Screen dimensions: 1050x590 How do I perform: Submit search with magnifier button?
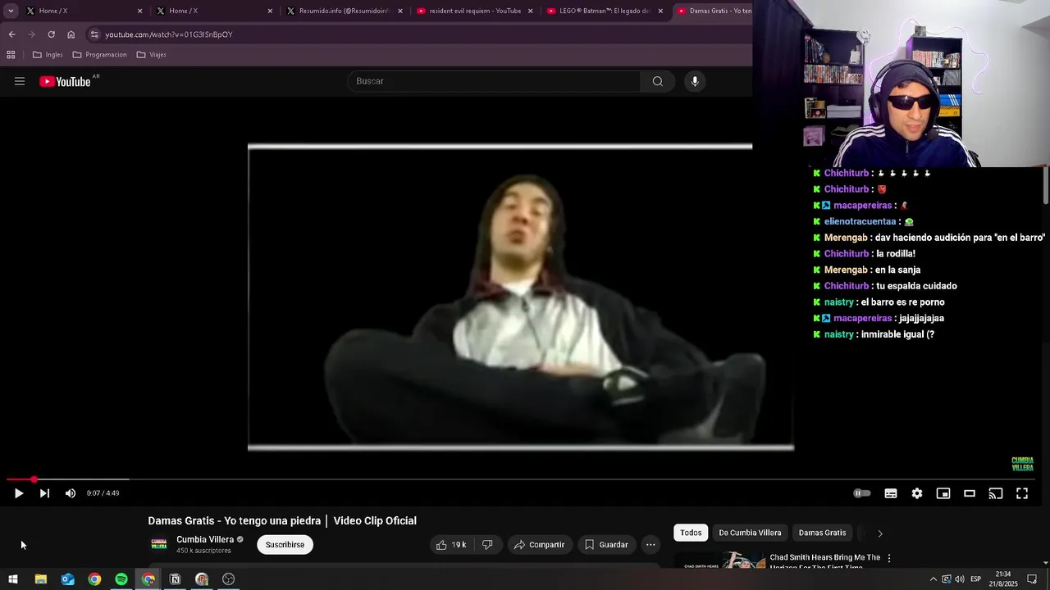tap(658, 81)
